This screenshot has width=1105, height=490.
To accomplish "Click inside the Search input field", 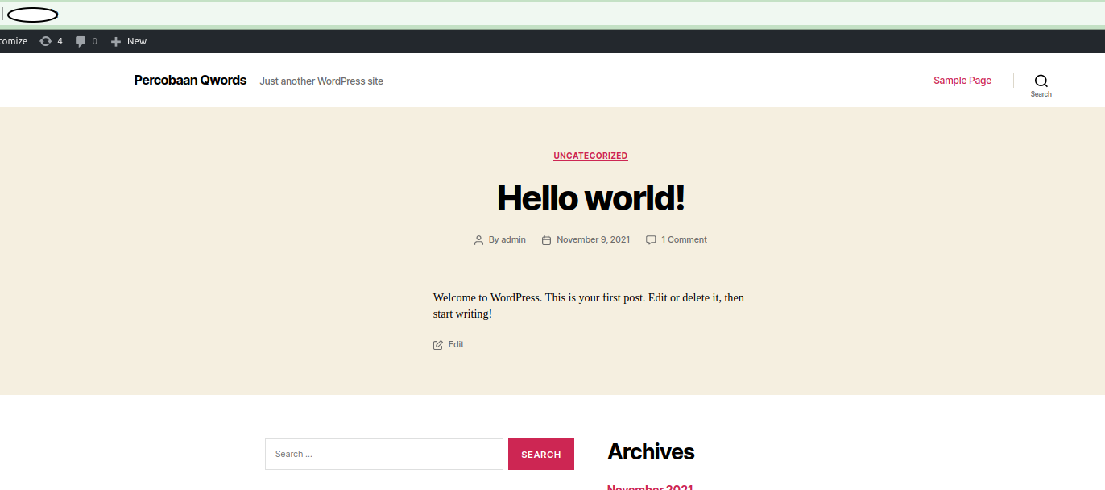I will pos(383,454).
